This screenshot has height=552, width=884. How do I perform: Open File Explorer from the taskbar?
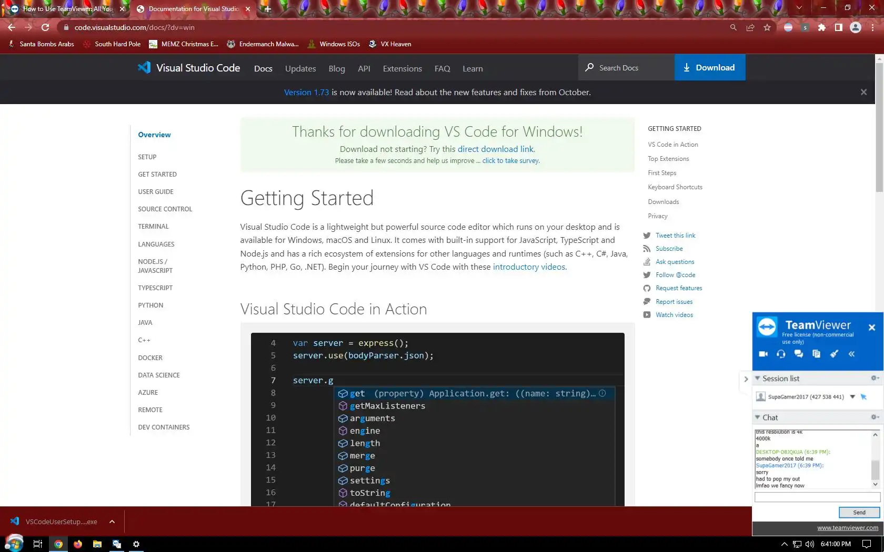click(x=97, y=544)
